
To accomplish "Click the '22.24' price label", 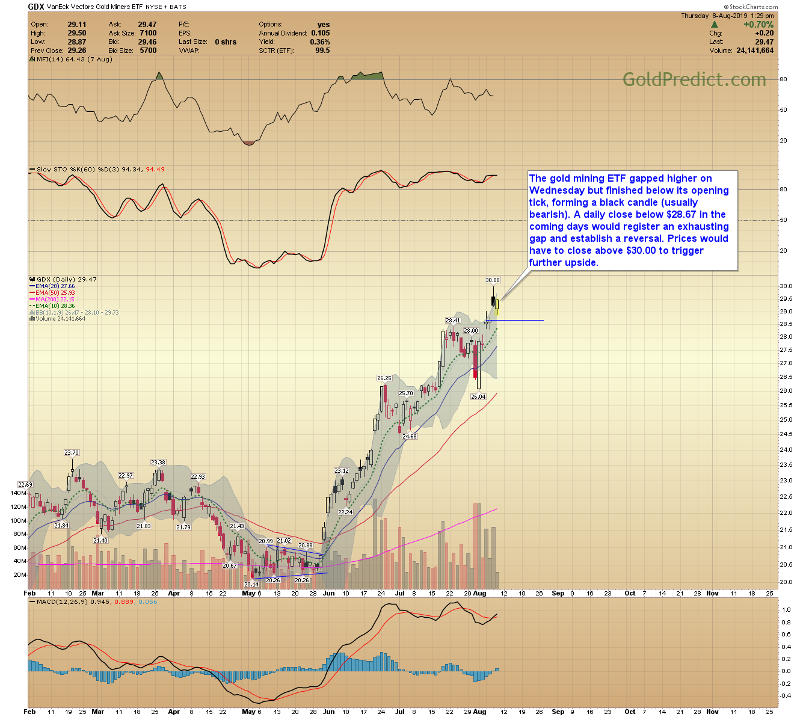I will tap(345, 512).
